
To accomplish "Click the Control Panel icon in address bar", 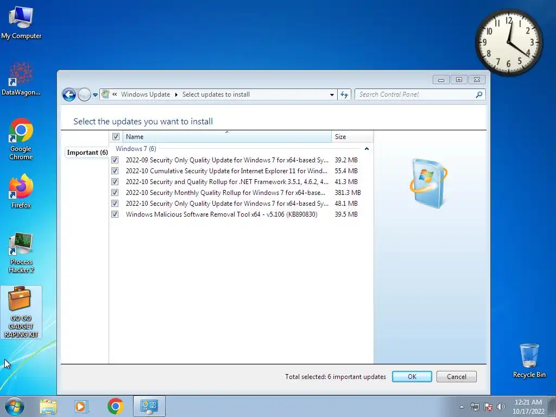I will (105, 94).
